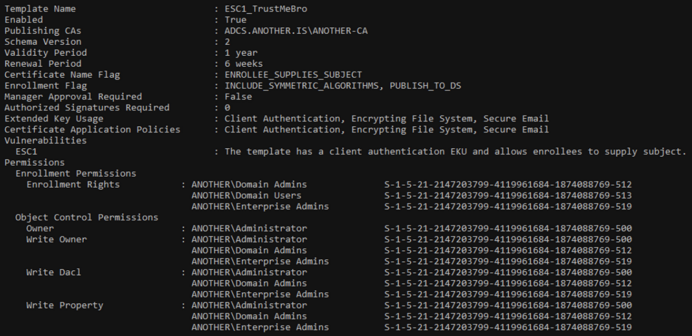Click the '6 weeks' renewal period value
The width and height of the screenshot is (692, 336).
[244, 64]
